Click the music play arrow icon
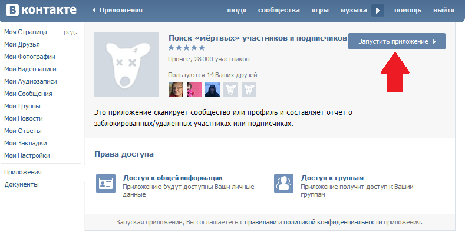The image size is (465, 232). [x=378, y=11]
